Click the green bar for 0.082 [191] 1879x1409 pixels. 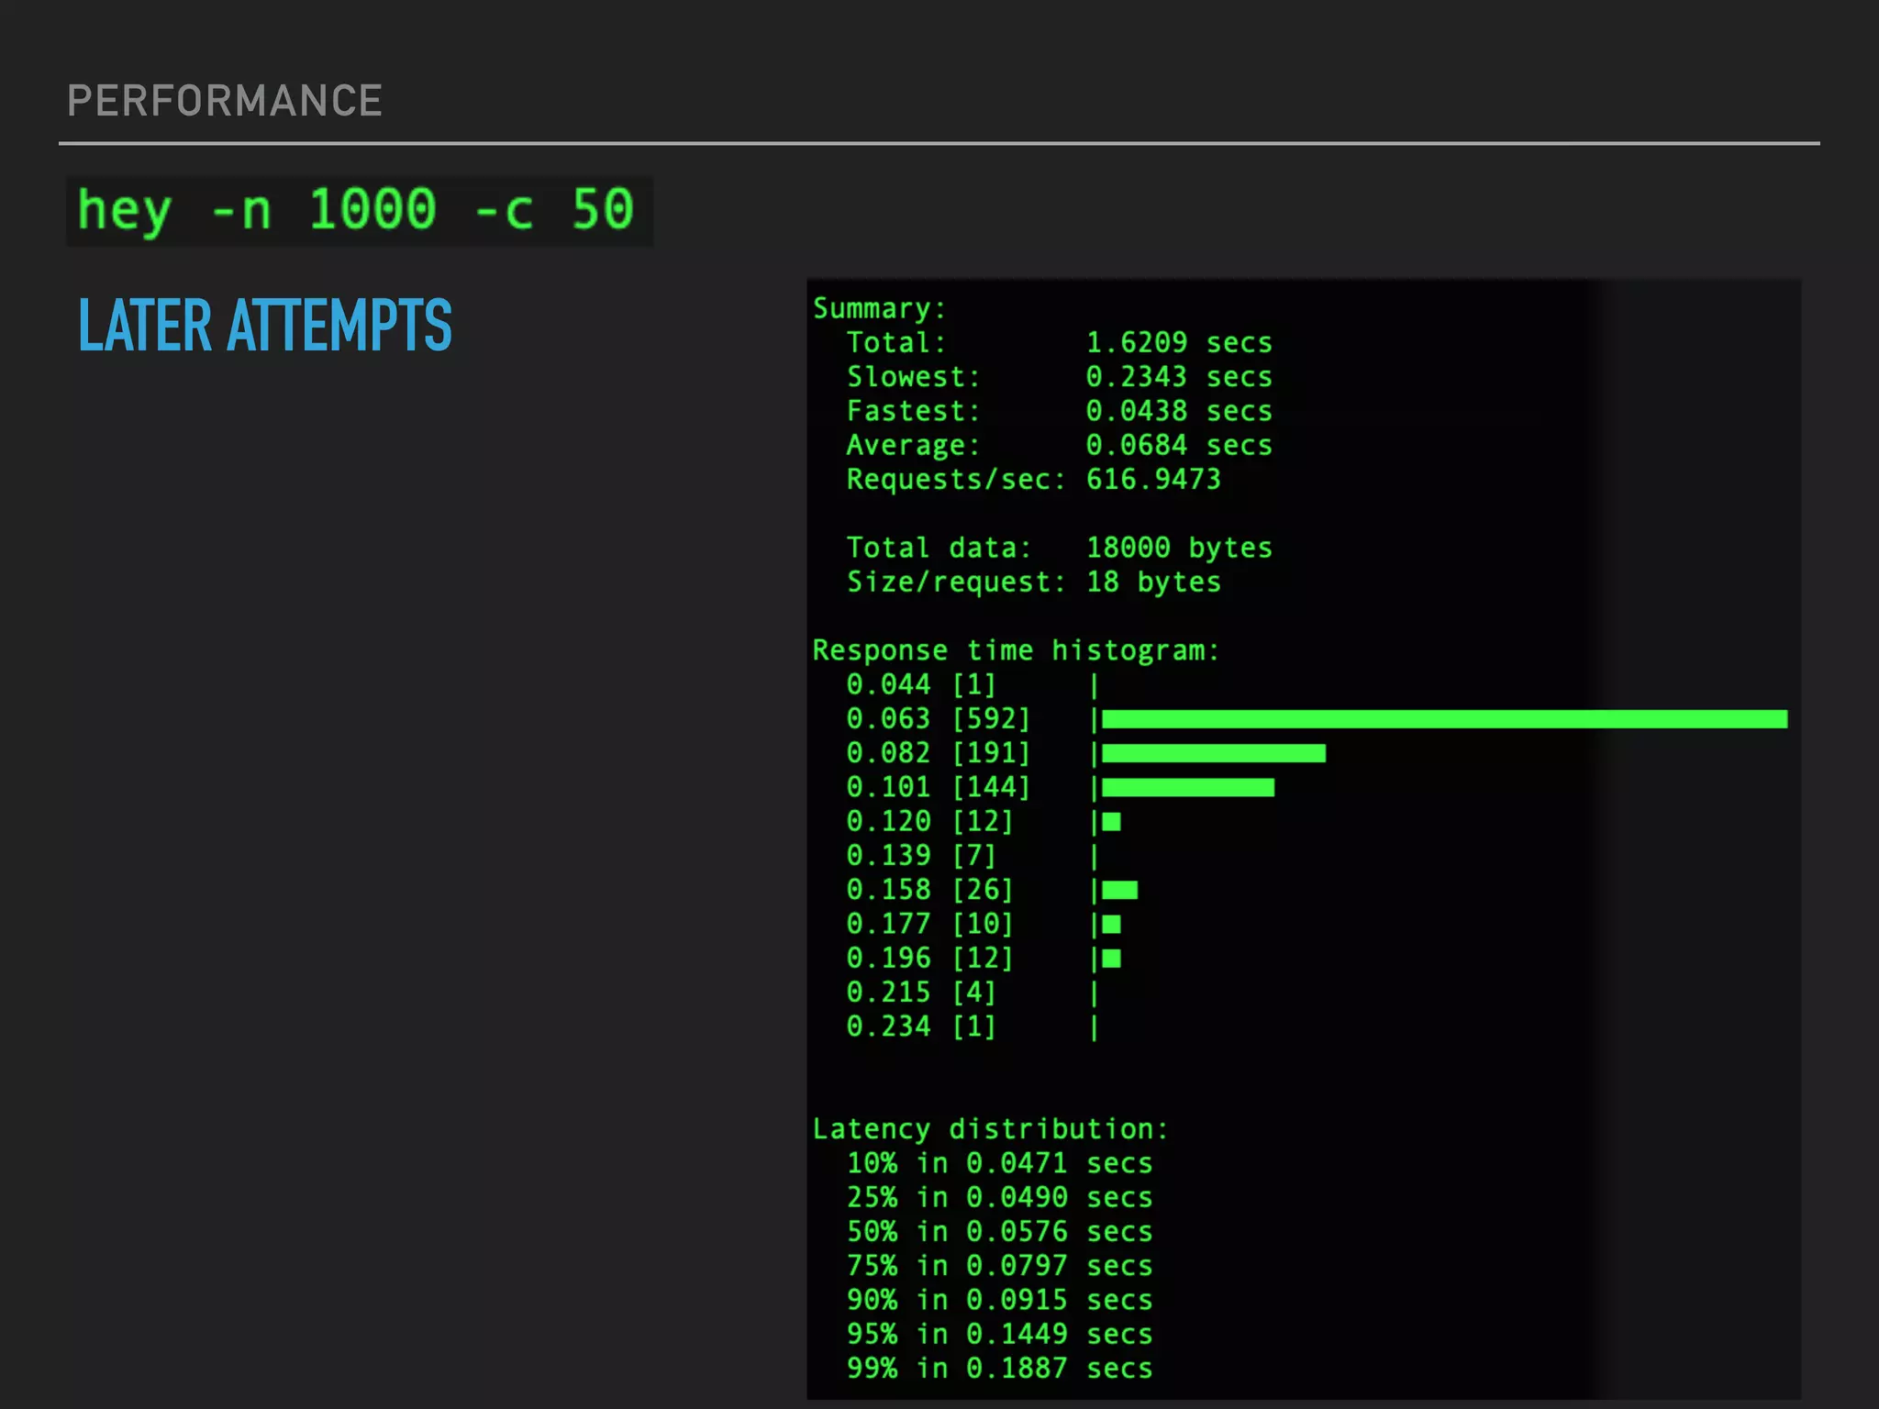point(1213,754)
